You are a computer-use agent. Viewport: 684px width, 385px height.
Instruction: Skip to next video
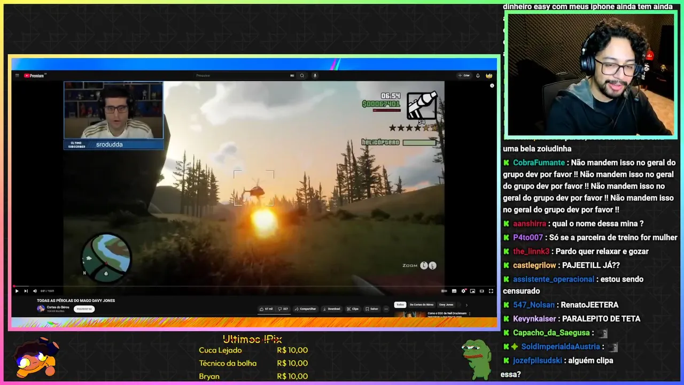point(26,291)
